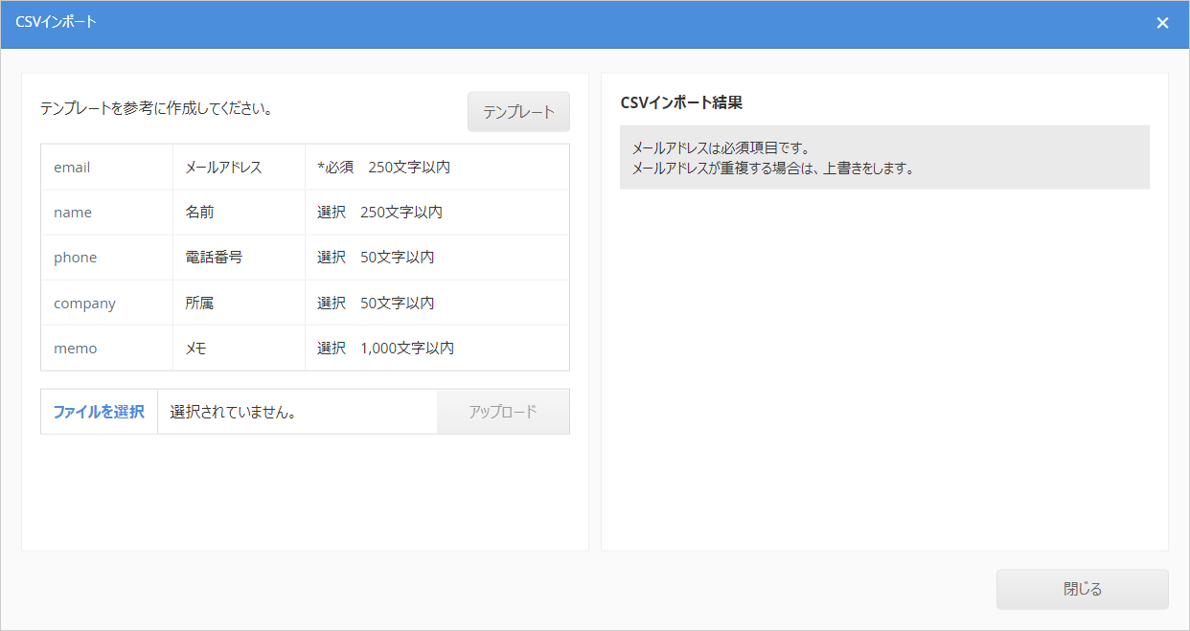
Task: Close the CSVインポート dialog with the X icon
Action: [1162, 23]
